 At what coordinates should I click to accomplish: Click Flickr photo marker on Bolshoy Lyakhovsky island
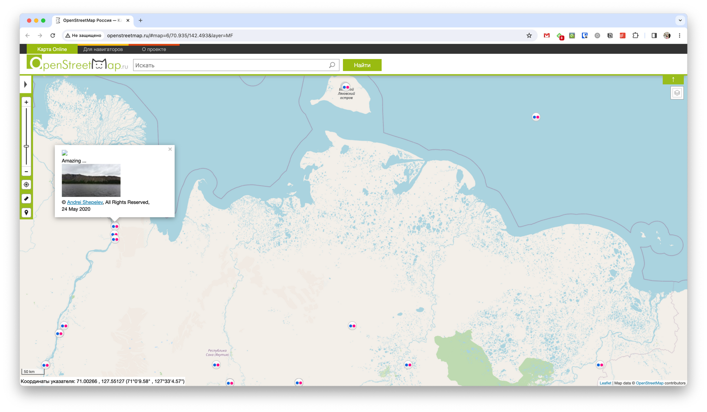point(346,87)
